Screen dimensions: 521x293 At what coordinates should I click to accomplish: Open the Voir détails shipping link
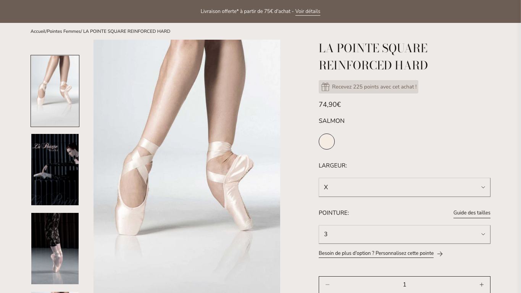[x=308, y=11]
